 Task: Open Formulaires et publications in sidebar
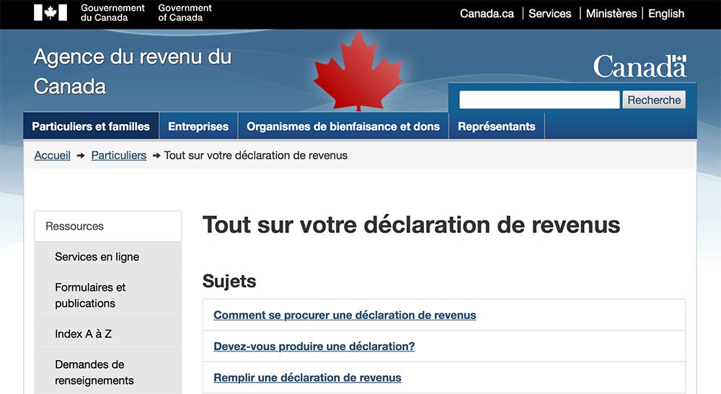tap(90, 295)
